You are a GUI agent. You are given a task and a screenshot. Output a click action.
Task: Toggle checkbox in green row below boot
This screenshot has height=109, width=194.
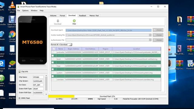tap(53, 62)
